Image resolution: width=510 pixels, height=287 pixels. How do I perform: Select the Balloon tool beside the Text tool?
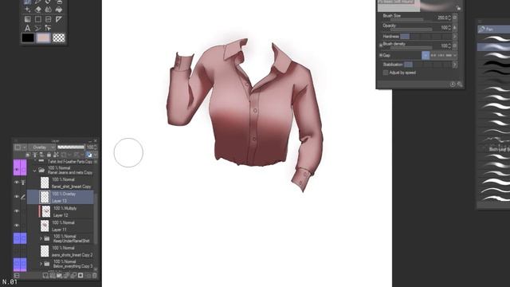(38, 29)
